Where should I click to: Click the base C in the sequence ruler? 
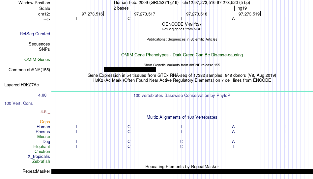(129, 18)
